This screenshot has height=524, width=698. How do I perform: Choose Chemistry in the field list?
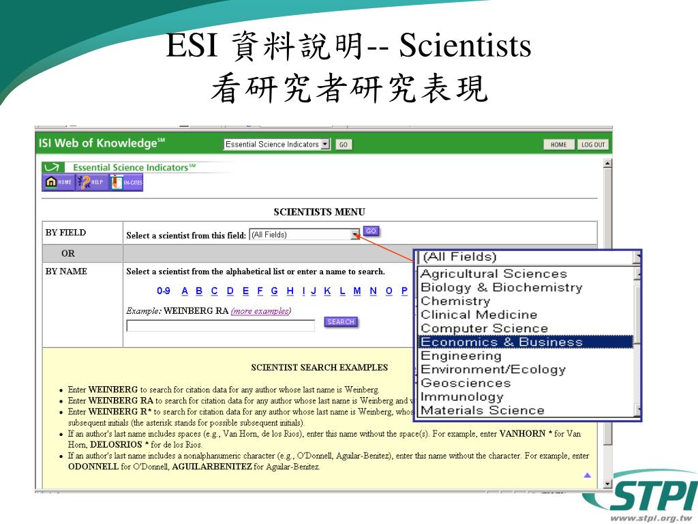tap(455, 301)
